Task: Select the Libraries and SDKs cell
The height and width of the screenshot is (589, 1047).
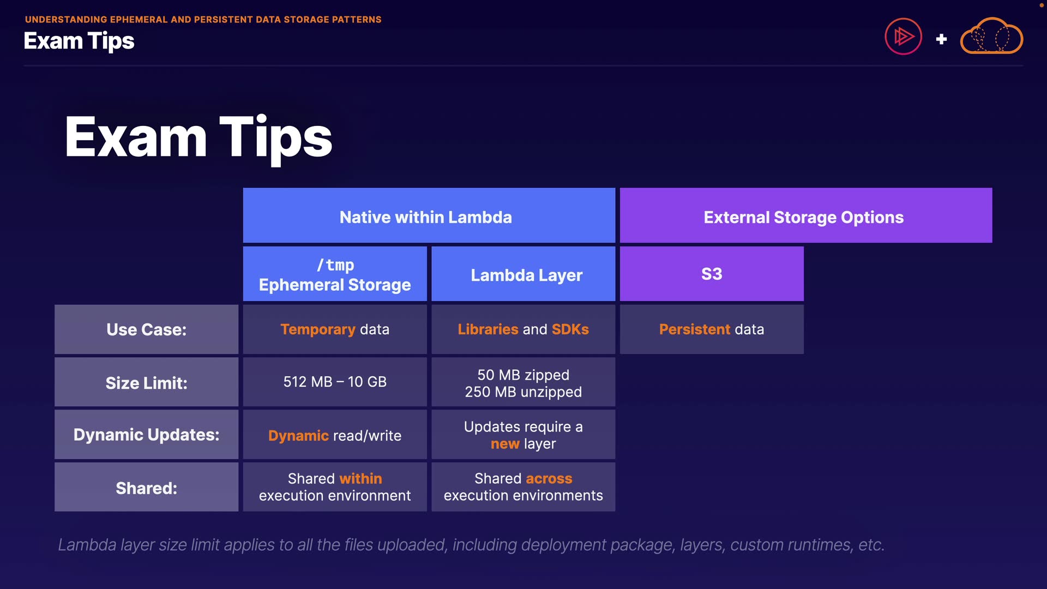Action: pos(523,329)
